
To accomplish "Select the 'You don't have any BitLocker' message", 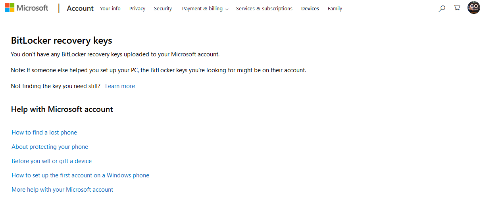I will (x=115, y=54).
